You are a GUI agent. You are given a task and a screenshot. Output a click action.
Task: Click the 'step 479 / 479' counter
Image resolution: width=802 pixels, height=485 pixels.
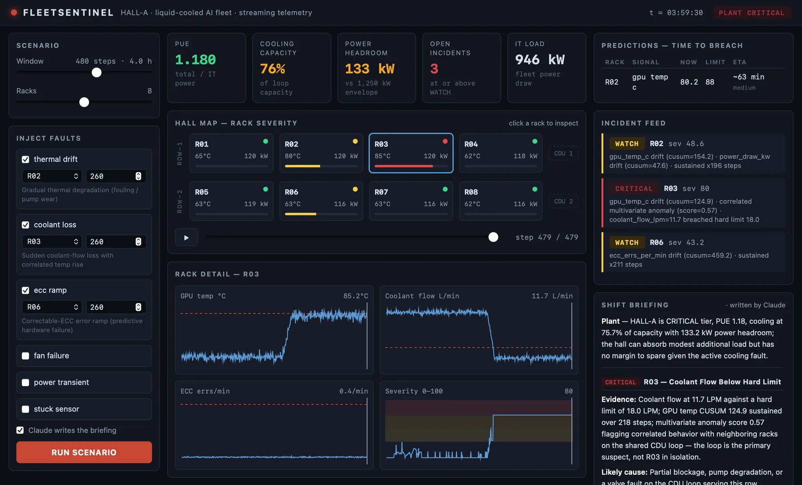pos(547,237)
